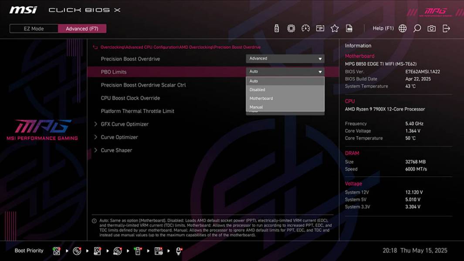The height and width of the screenshot is (261, 464).
Task: Click CPU frequency value 5.40 GHz
Action: click(x=414, y=124)
